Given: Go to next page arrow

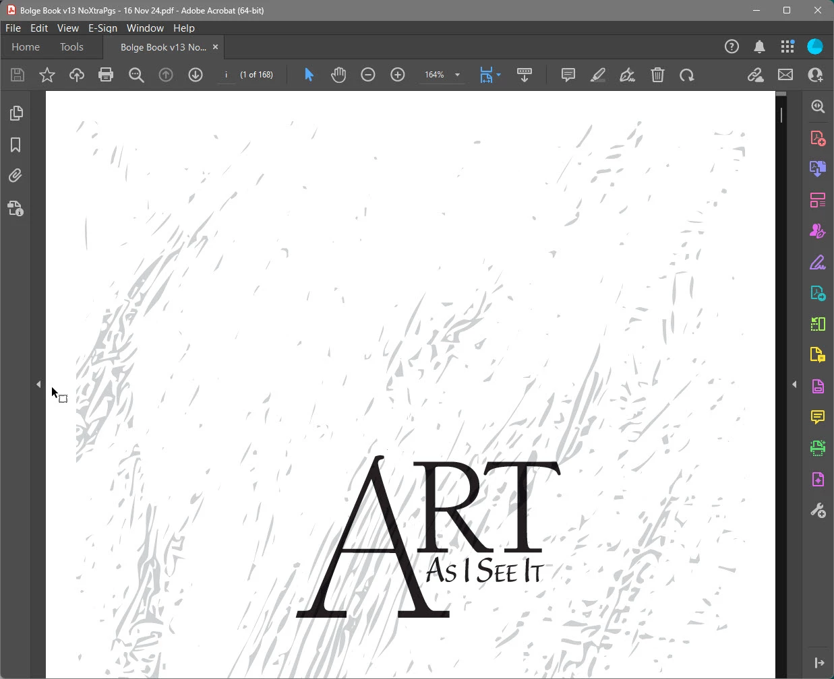Looking at the screenshot, I should [196, 75].
